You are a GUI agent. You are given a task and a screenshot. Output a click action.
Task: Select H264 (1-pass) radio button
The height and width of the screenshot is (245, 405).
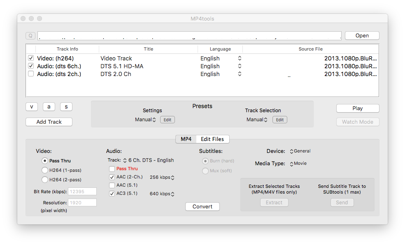point(45,170)
